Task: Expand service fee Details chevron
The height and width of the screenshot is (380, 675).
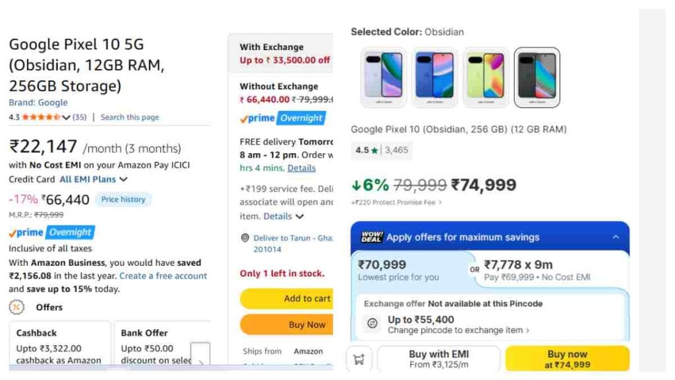Action: 300,216
